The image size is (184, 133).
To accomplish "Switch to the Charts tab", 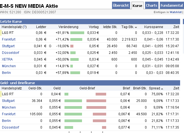I will pos(151,5).
